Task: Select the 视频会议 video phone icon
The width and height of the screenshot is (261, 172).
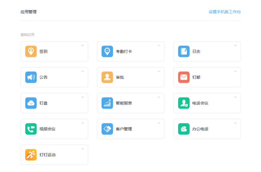Action: [x=31, y=129]
